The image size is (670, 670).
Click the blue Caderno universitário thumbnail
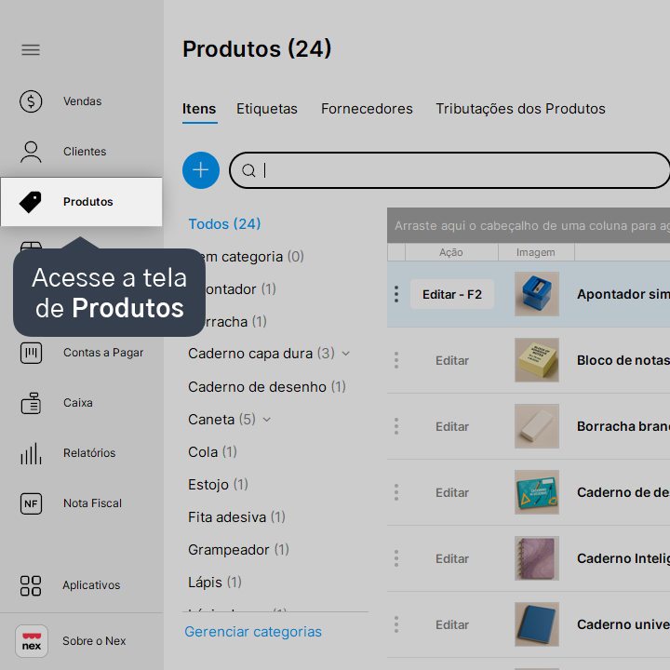click(x=537, y=624)
